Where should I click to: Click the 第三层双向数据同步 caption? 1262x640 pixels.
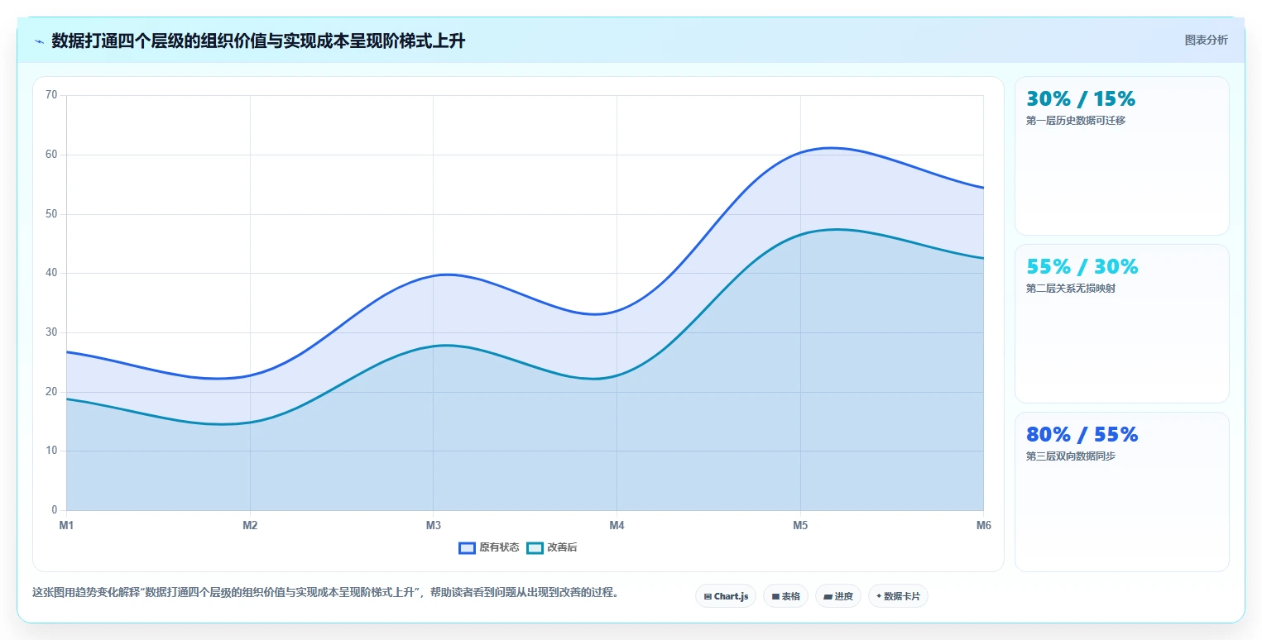1071,456
